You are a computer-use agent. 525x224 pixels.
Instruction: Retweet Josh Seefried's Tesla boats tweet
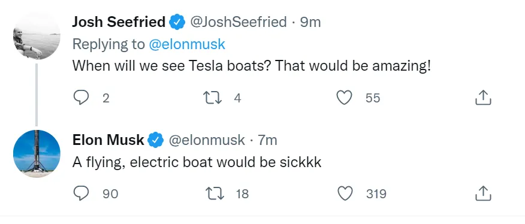[212, 98]
